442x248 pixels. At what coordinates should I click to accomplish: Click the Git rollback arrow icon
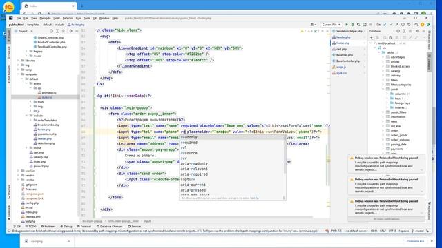click(x=409, y=25)
